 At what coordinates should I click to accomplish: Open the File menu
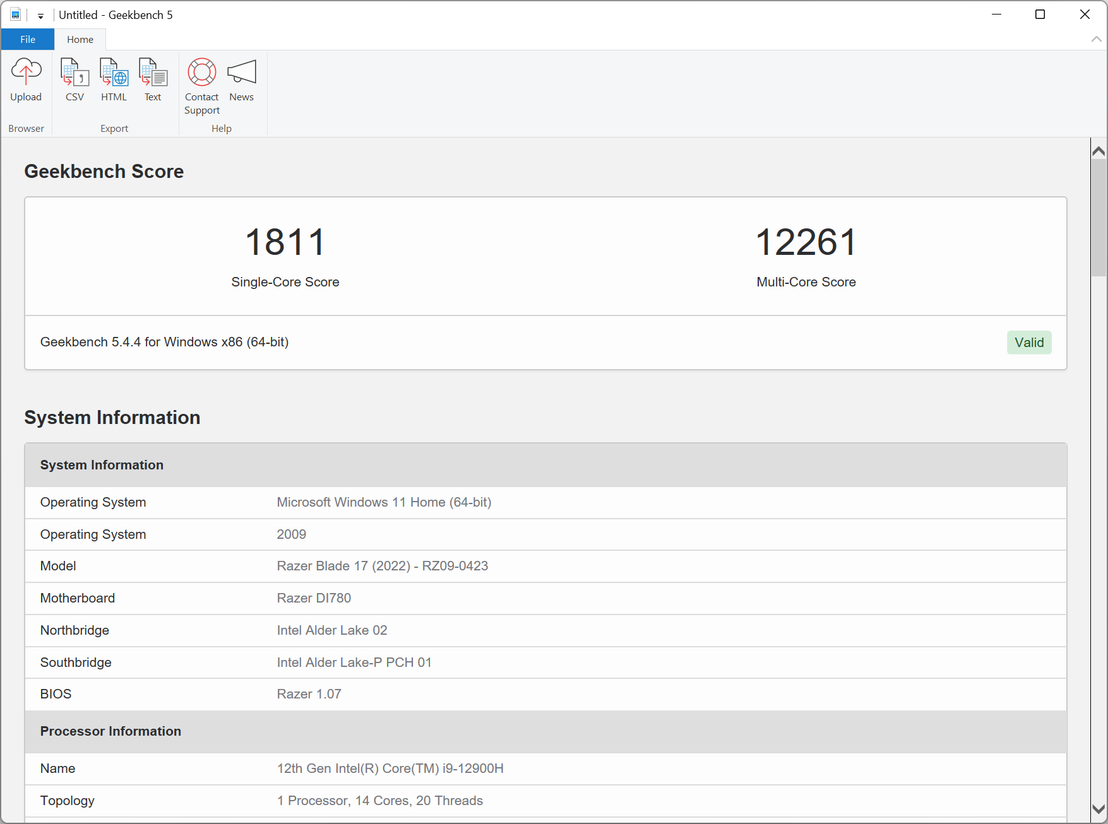pyautogui.click(x=28, y=39)
